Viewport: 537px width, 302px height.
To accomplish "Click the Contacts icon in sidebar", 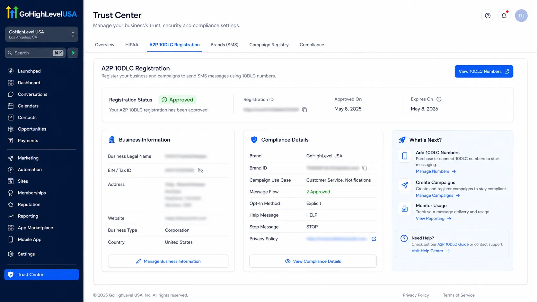I will click(x=11, y=117).
